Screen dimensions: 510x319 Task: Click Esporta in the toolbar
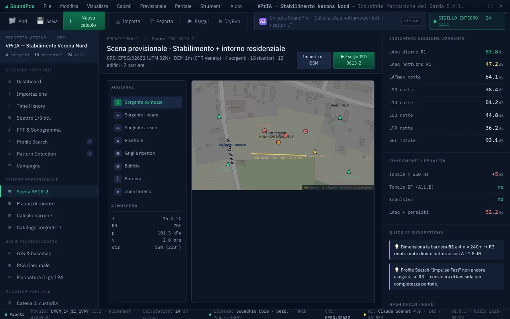(161, 21)
